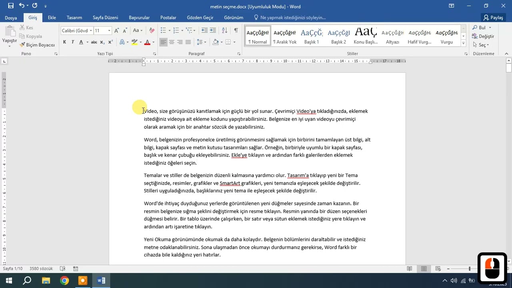Open the borders dropdown arrow
This screenshot has width=512, height=288.
(234, 42)
